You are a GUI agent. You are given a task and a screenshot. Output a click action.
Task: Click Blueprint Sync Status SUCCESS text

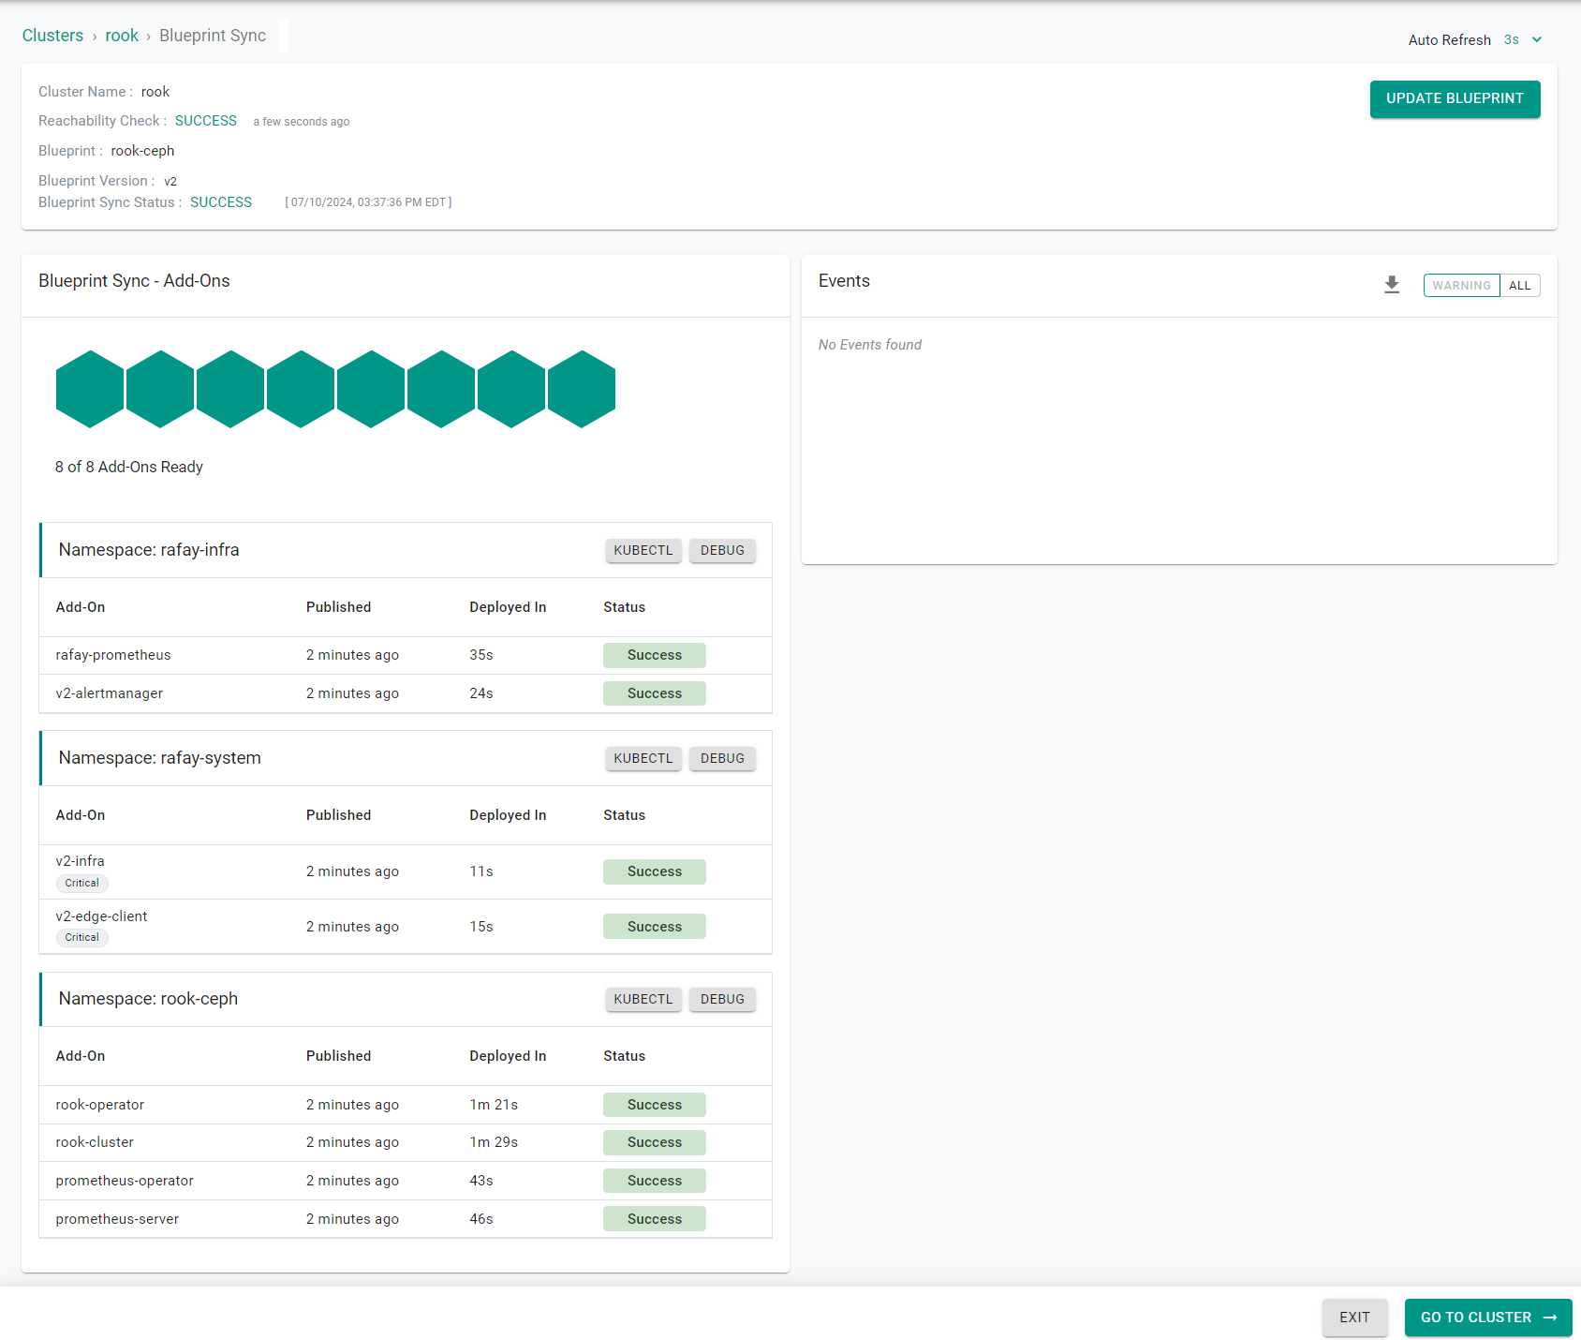coord(221,202)
